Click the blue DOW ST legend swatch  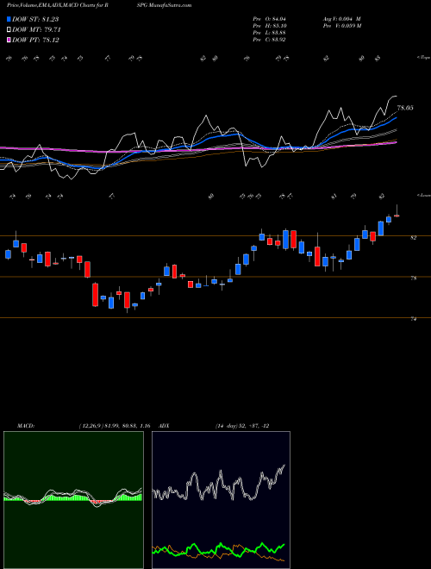pyautogui.click(x=9, y=19)
